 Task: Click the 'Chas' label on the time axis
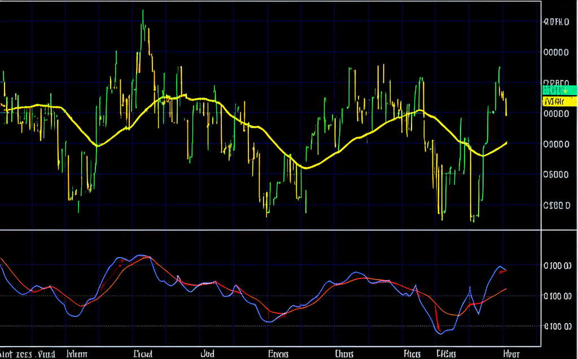pos(344,354)
